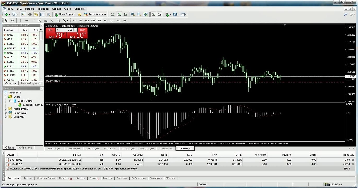Toggle chart shift icon

[x=160, y=14]
